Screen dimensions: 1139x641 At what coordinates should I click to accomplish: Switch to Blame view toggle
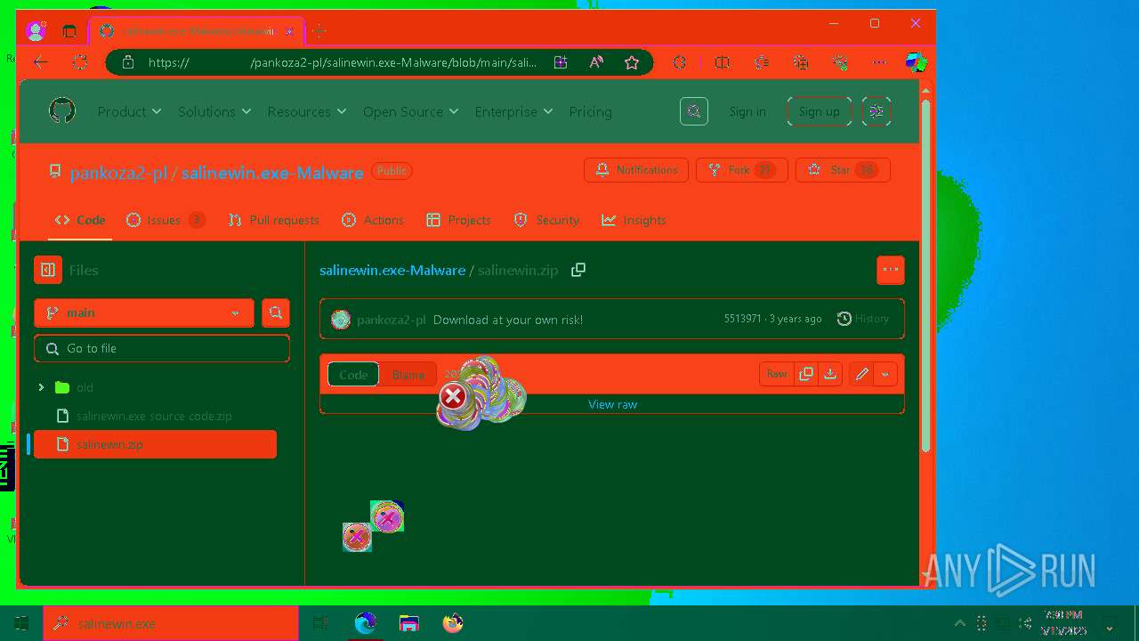[x=408, y=375]
